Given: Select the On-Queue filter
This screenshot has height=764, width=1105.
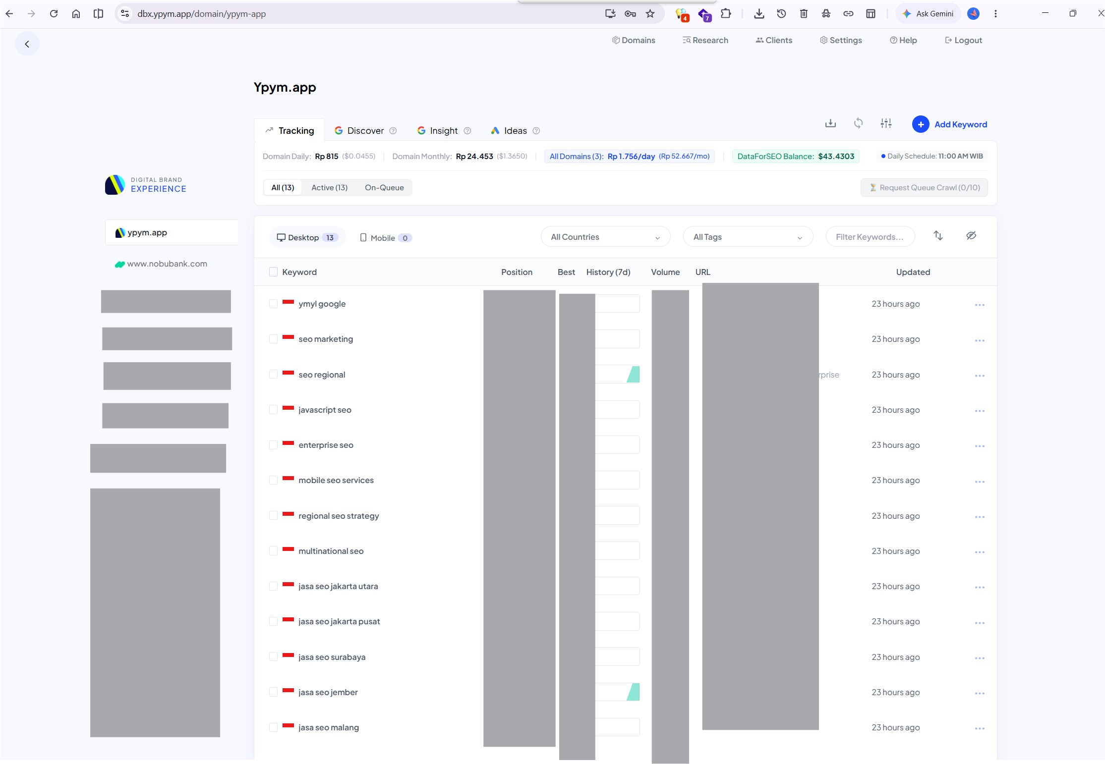Looking at the screenshot, I should (384, 187).
